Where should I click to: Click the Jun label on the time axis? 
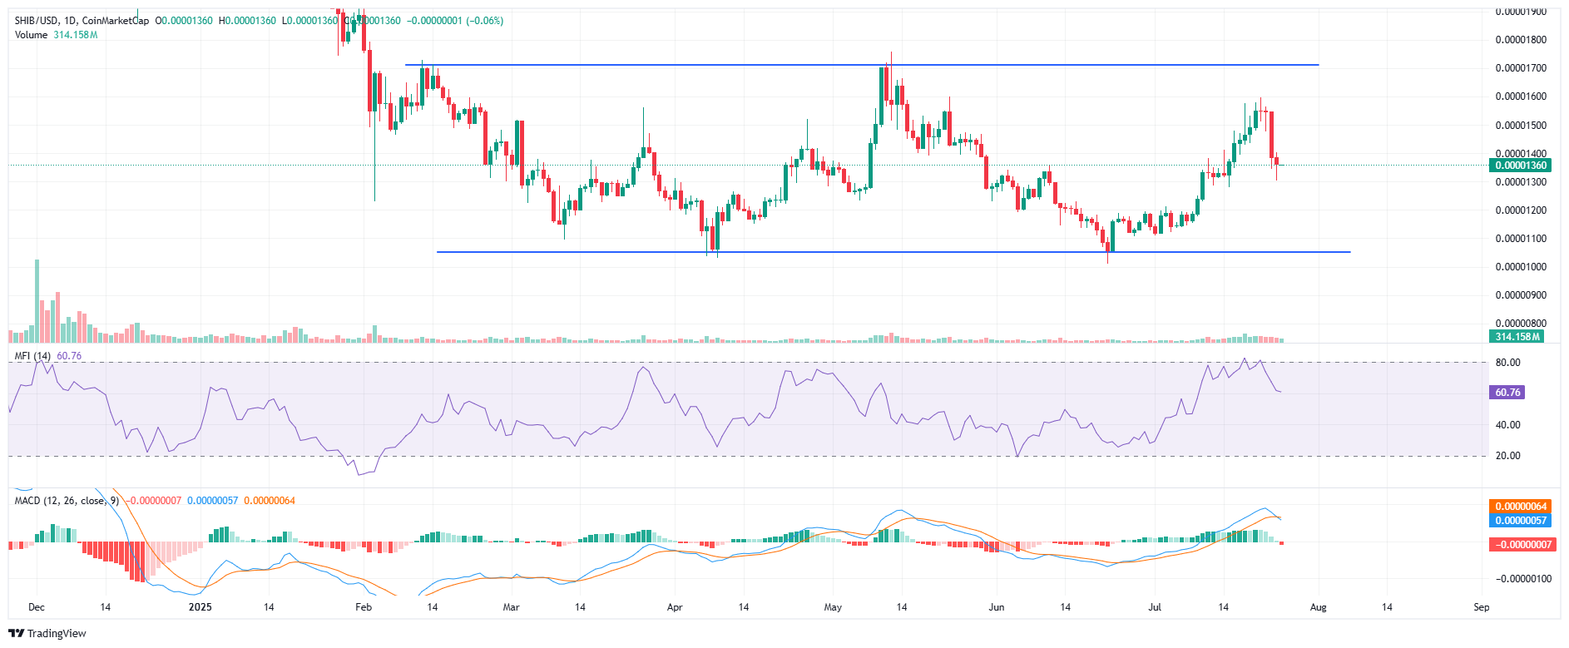(997, 607)
